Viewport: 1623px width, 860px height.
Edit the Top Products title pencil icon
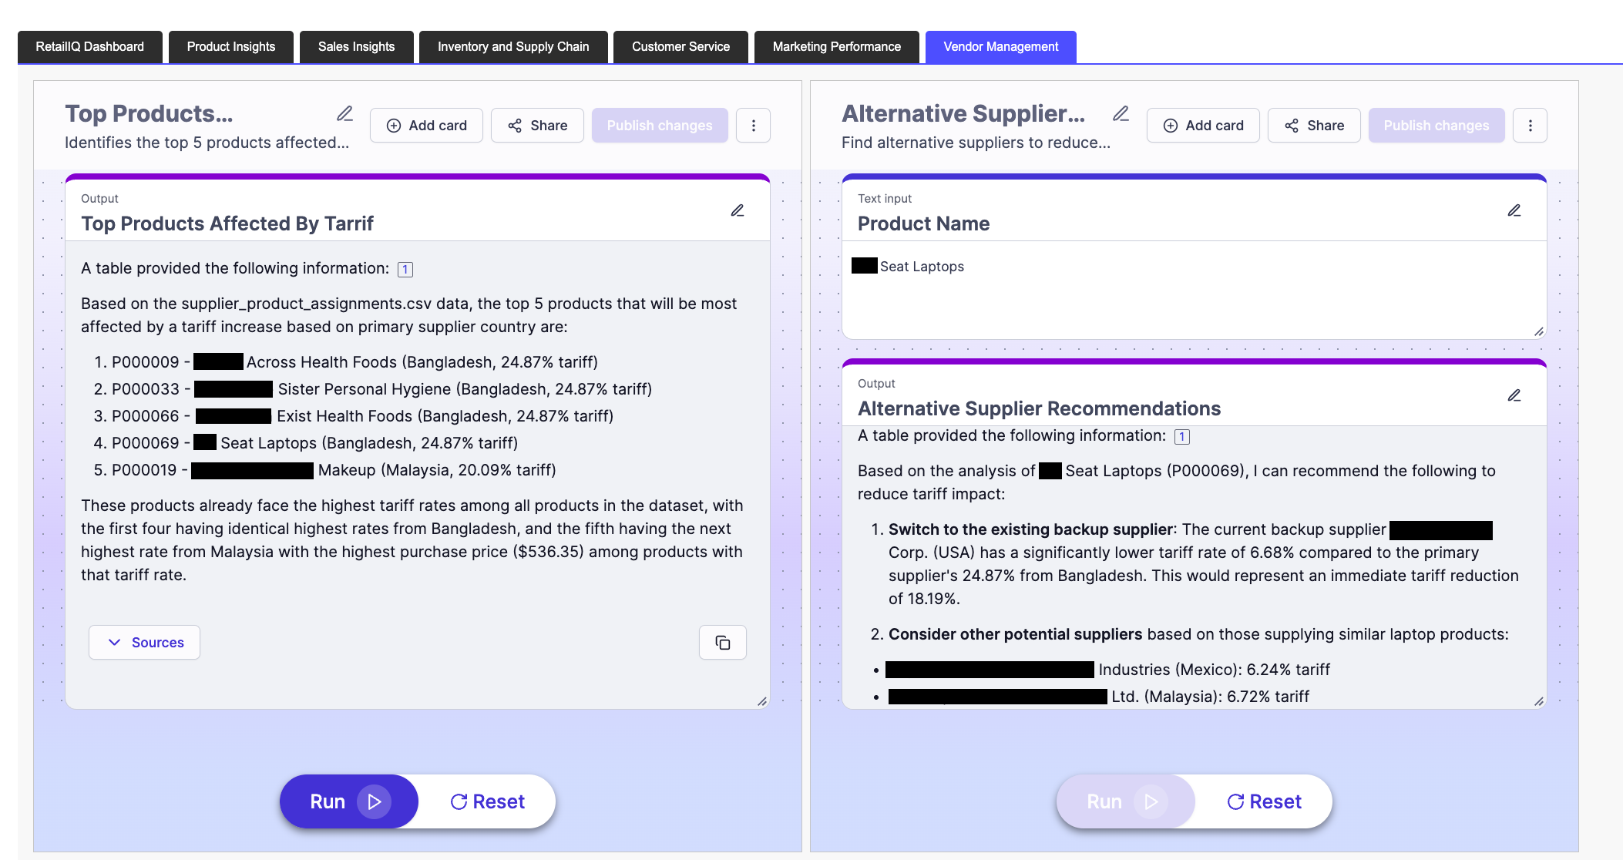(344, 114)
